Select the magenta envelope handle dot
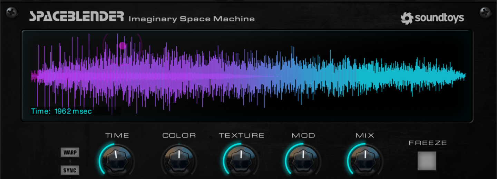Viewport: 497px width, 179px height. pos(122,45)
